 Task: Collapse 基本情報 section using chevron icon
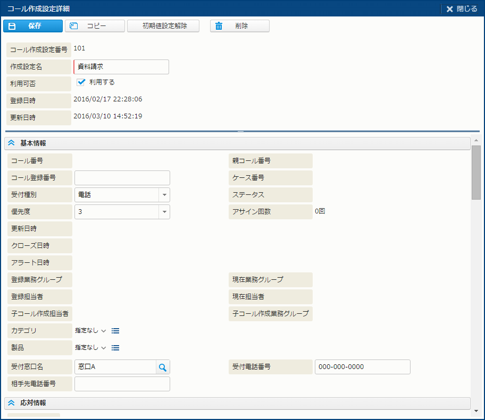pyautogui.click(x=12, y=143)
